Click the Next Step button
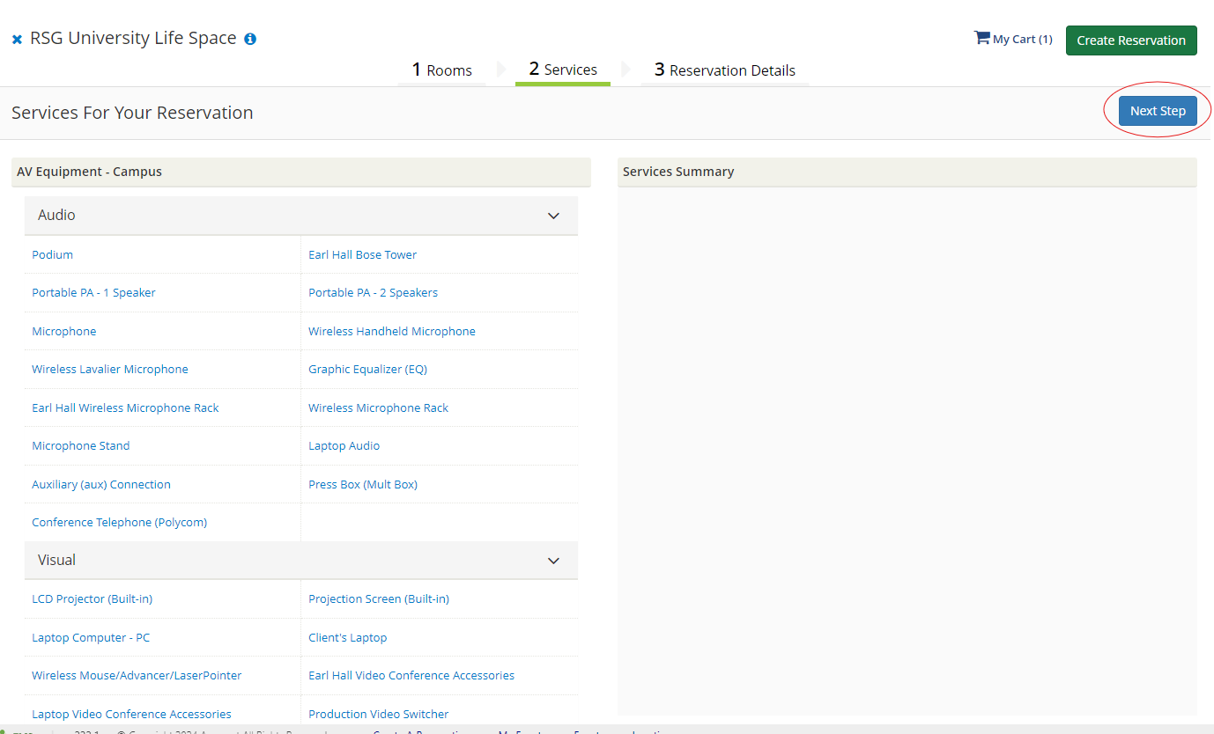The width and height of the screenshot is (1214, 734). click(x=1158, y=111)
